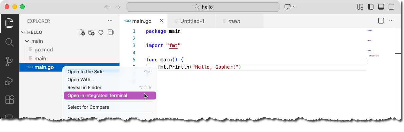Open the main binary file in Explorer

40,58
